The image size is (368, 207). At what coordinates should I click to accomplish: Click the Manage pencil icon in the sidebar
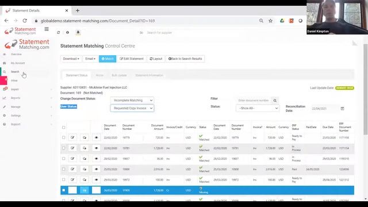pos(4,107)
